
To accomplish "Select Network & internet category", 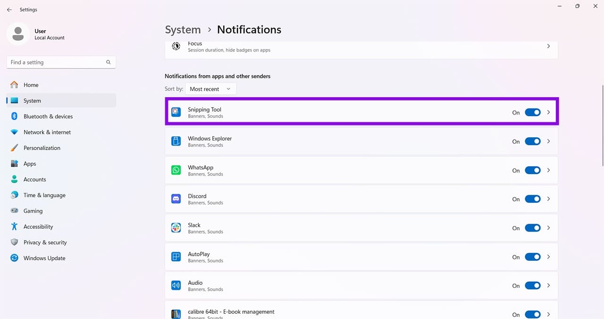I will coord(61,132).
